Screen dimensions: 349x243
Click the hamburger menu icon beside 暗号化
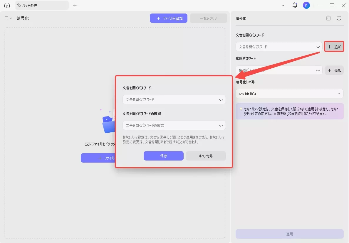(6, 18)
